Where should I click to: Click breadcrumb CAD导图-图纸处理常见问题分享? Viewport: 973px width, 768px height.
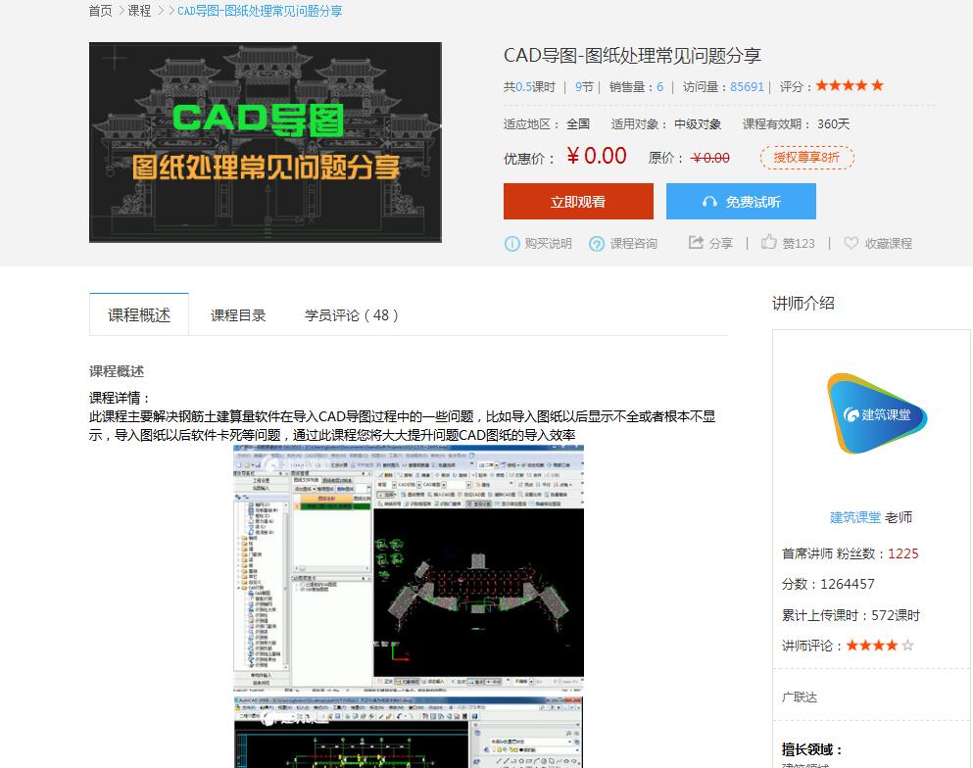260,11
